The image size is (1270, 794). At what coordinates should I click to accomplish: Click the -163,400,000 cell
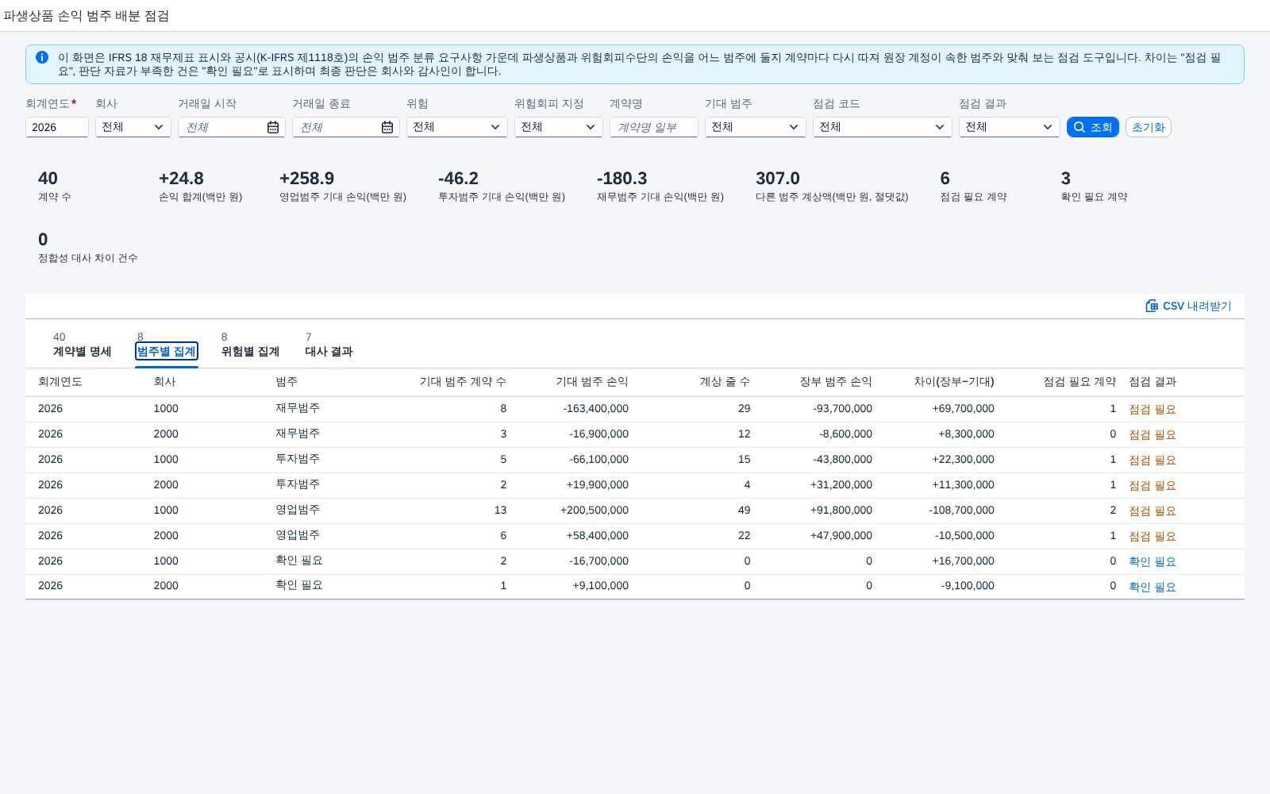point(595,409)
